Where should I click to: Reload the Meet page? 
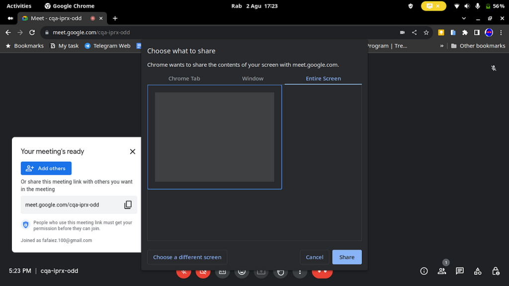tap(32, 32)
